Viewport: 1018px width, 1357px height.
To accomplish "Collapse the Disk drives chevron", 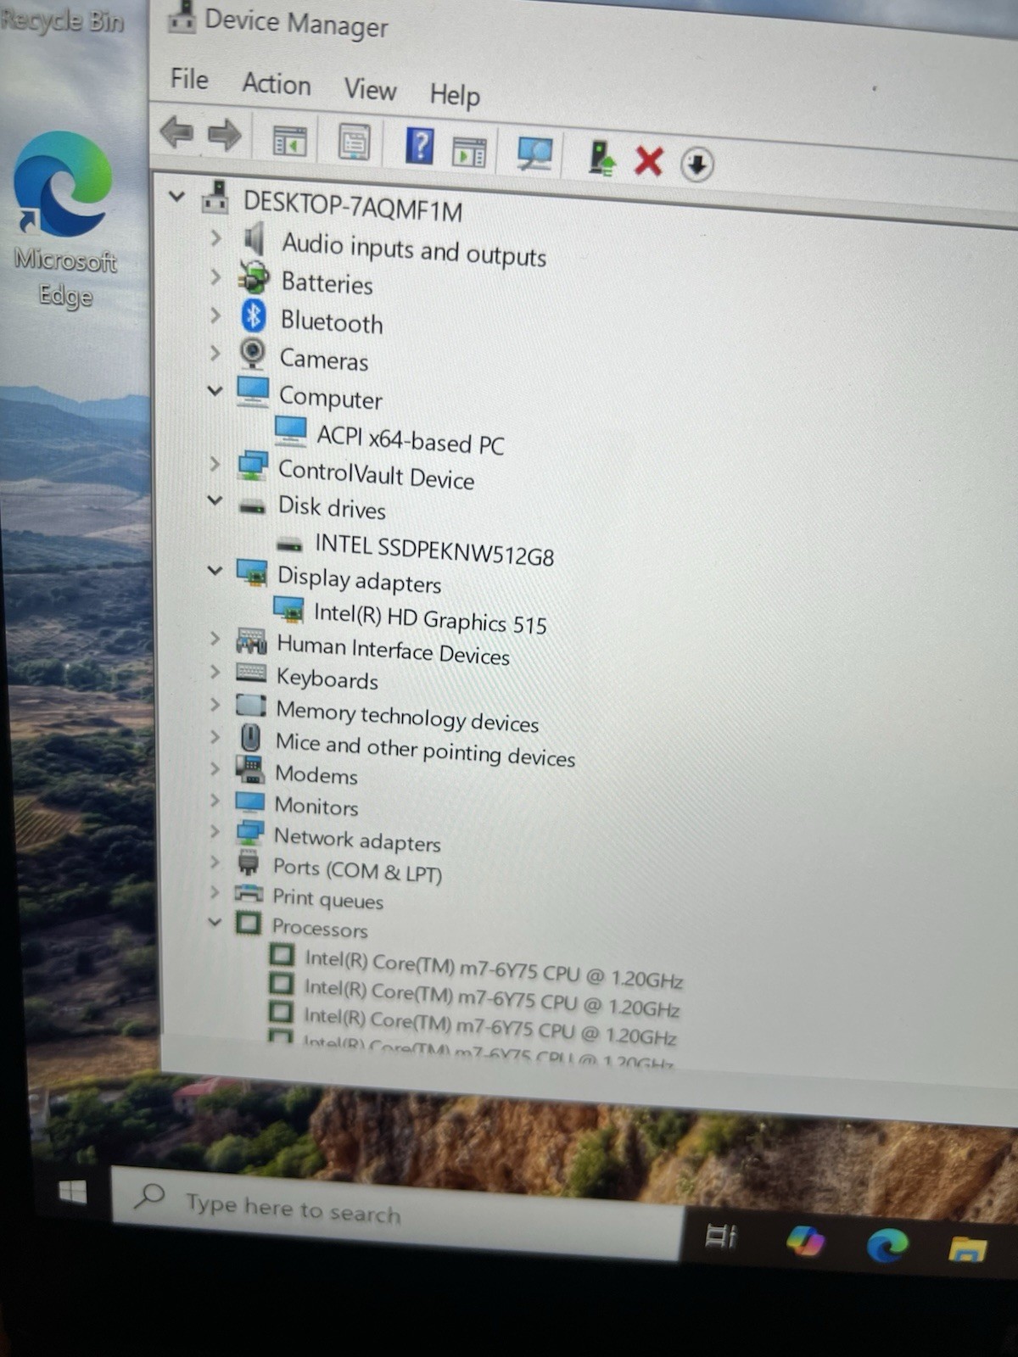I will coord(215,500).
